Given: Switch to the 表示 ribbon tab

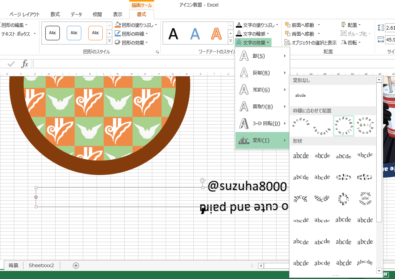Looking at the screenshot, I should click(118, 14).
